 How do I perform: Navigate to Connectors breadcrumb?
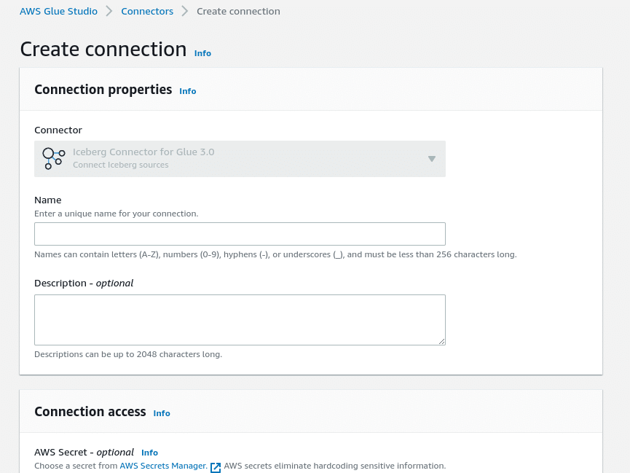pyautogui.click(x=147, y=11)
